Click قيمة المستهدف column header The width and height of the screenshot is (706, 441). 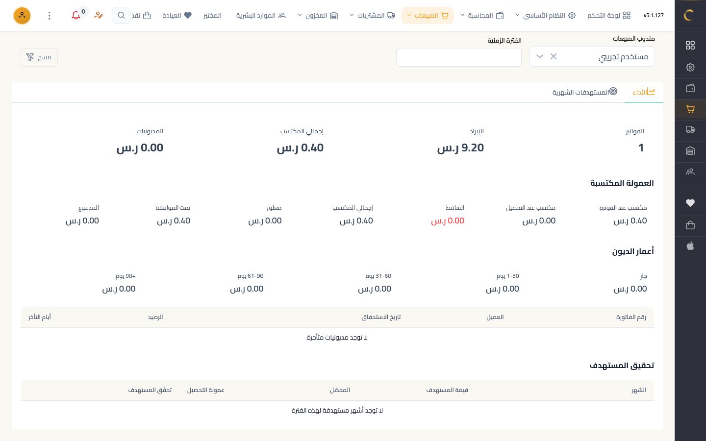pyautogui.click(x=447, y=390)
